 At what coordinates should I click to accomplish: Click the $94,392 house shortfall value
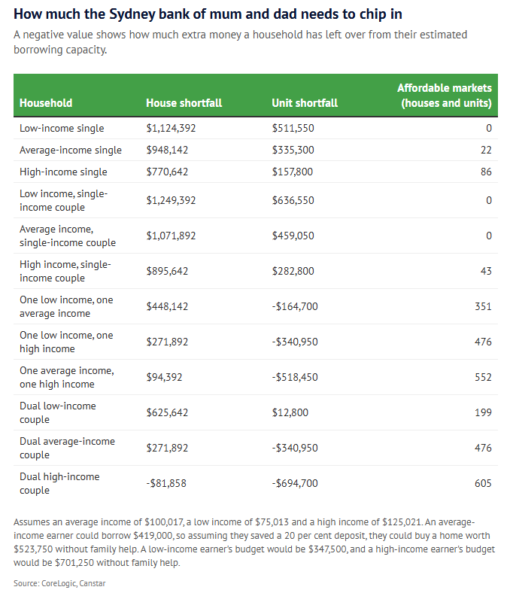164,377
